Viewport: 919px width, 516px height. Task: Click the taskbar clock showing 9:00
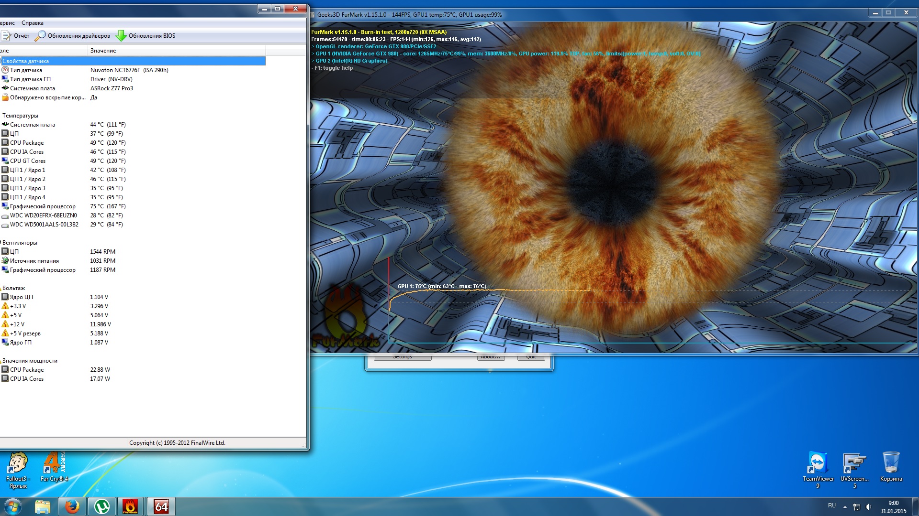tap(893, 507)
